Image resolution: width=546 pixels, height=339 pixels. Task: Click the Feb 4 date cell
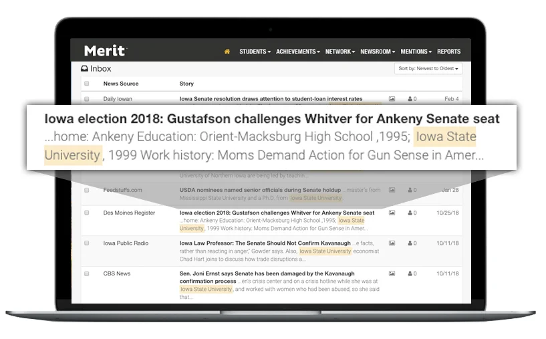[x=451, y=99]
